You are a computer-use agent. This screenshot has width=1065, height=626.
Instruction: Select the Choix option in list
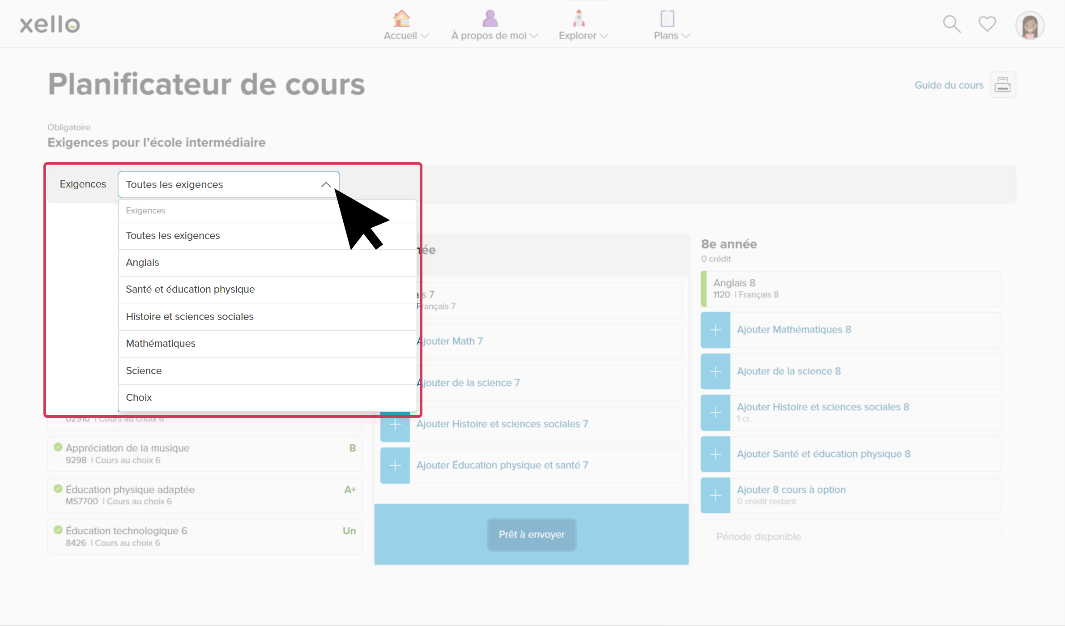tap(139, 398)
